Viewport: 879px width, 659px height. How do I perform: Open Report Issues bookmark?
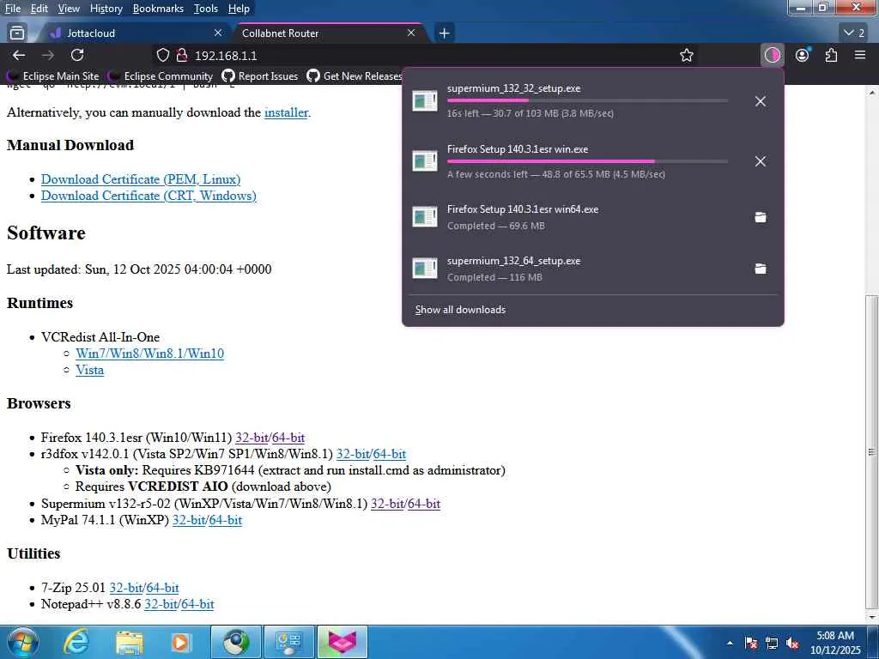pos(259,76)
